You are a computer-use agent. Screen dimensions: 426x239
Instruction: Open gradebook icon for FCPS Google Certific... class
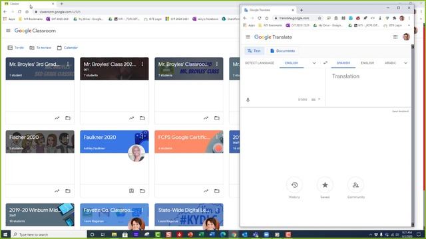pos(206,191)
